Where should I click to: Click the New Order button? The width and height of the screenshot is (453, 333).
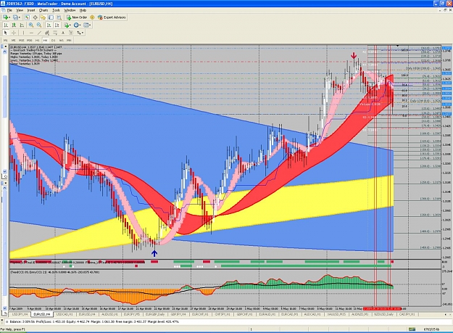point(77,17)
